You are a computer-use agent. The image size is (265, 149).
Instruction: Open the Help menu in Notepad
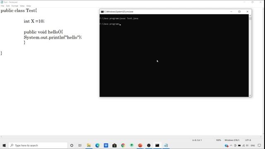[29, 6]
